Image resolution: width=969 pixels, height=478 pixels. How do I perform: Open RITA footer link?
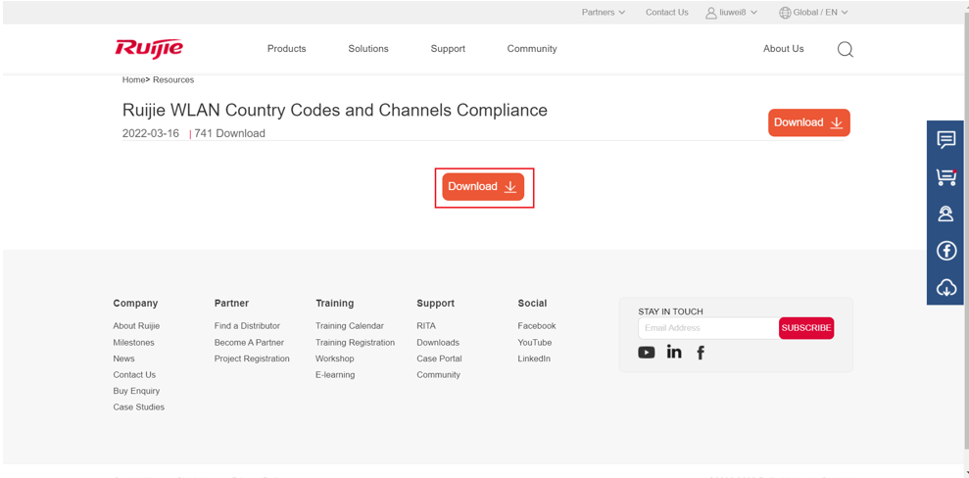coord(426,326)
